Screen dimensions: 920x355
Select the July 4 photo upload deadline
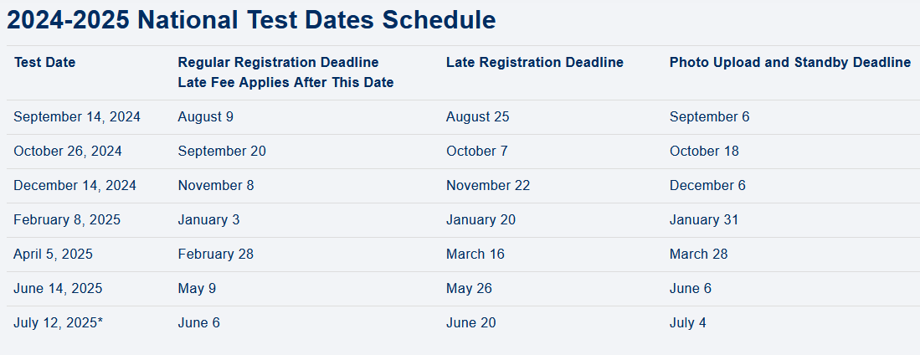click(687, 323)
